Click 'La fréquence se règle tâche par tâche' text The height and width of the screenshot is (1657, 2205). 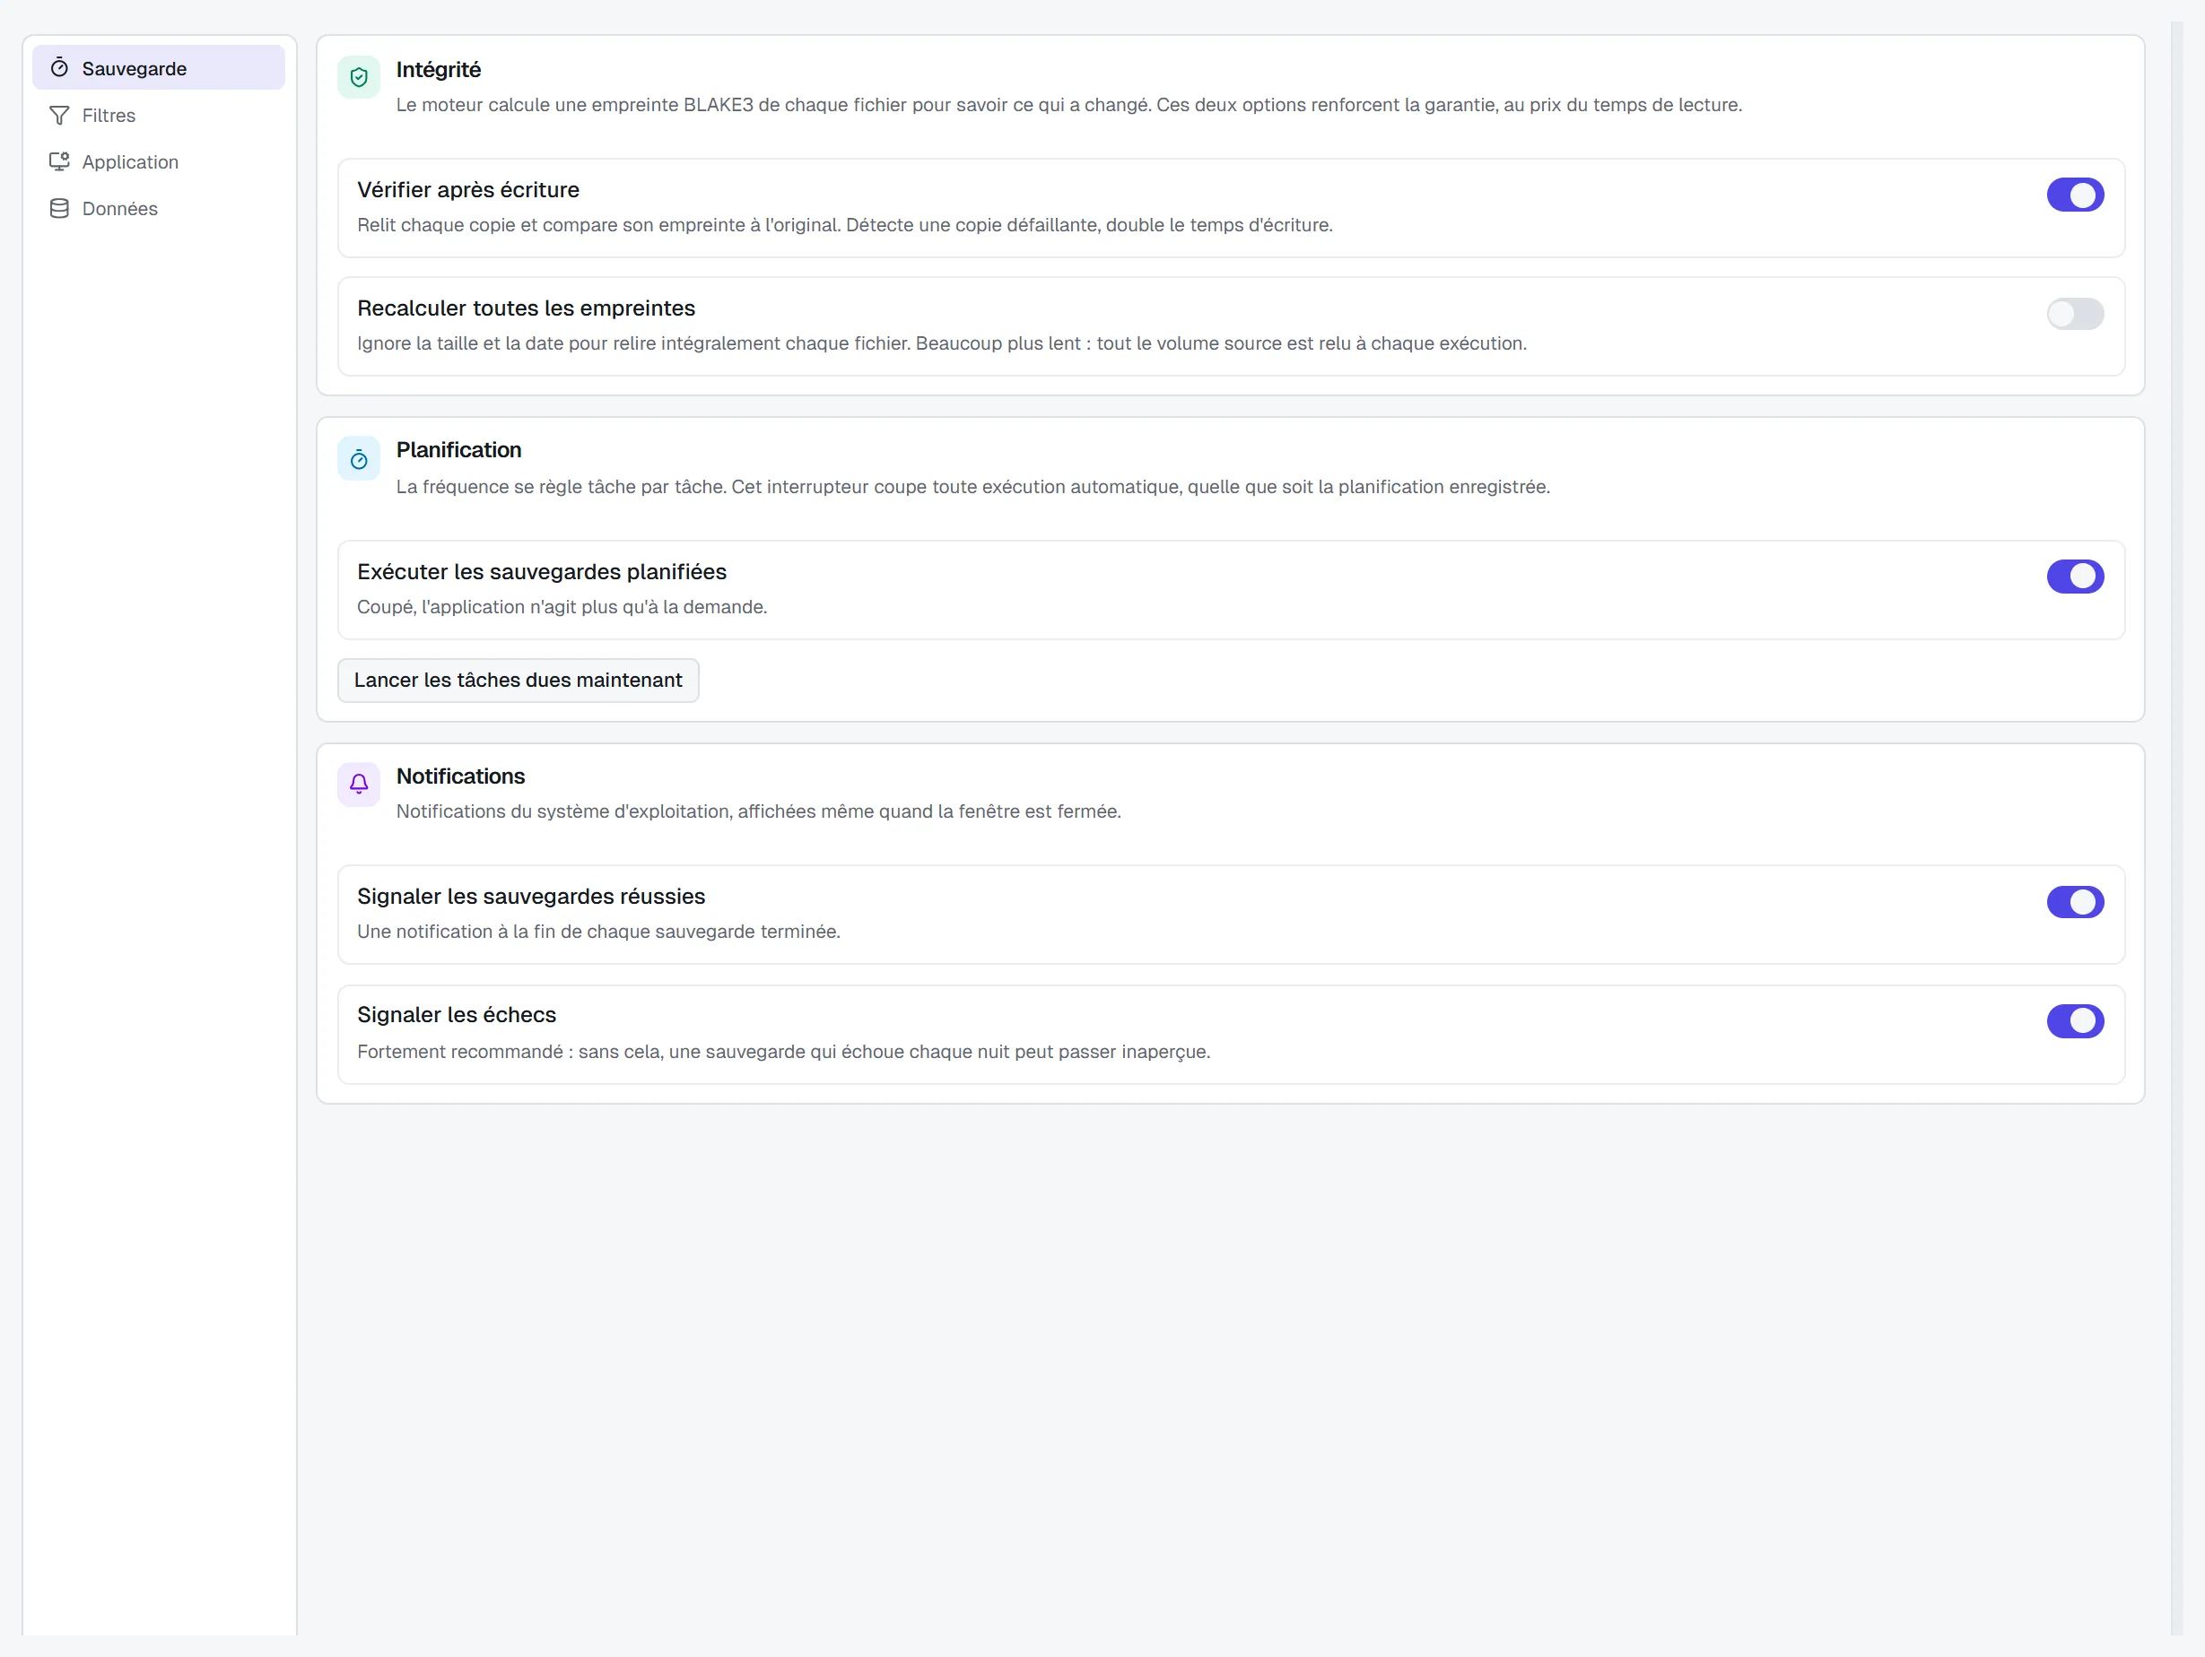click(x=973, y=486)
